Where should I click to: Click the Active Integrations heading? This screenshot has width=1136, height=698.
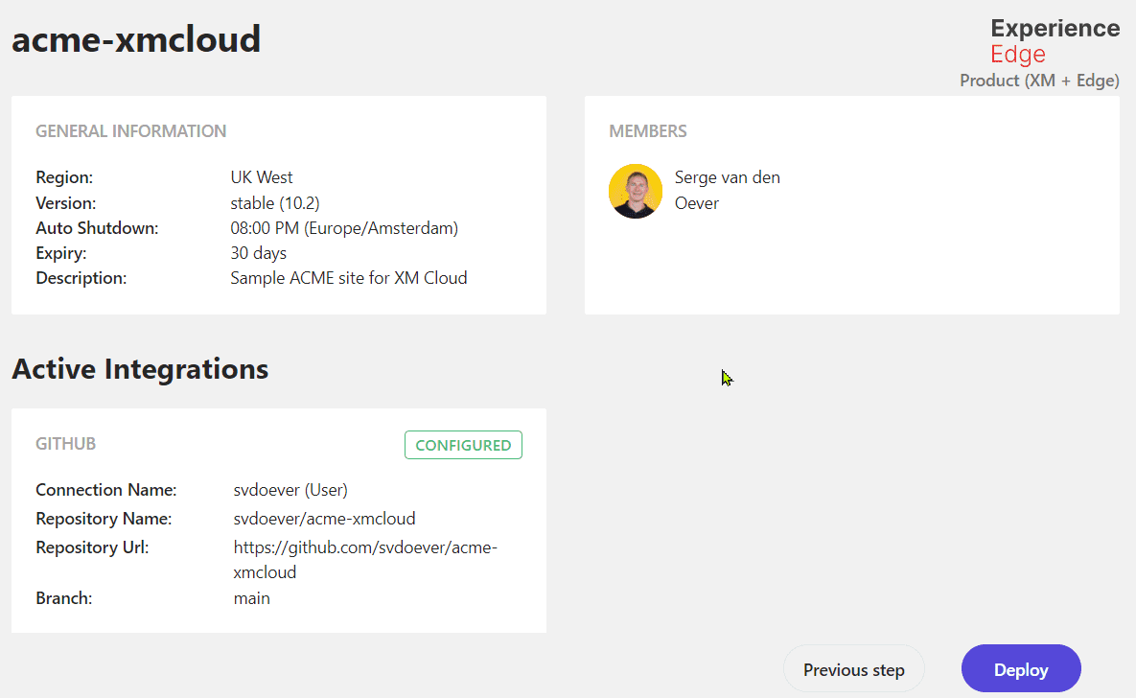[140, 369]
